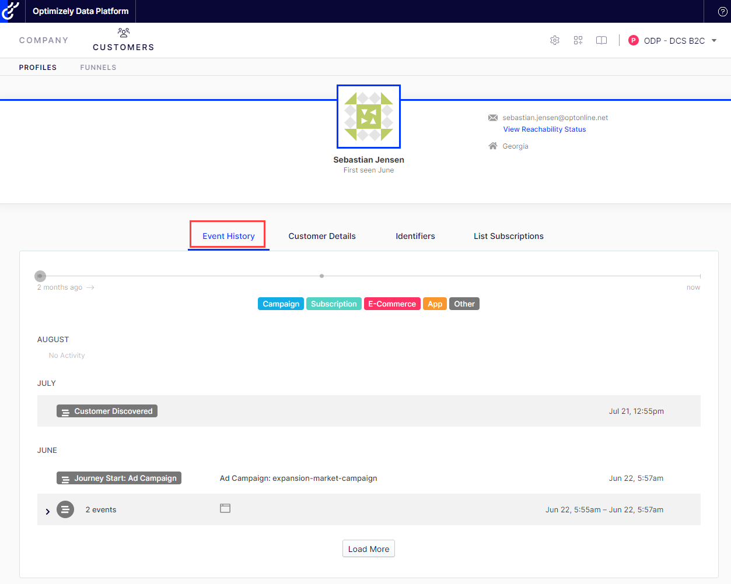731x584 pixels.
Task: Click the No Activity text under August
Action: 67,356
